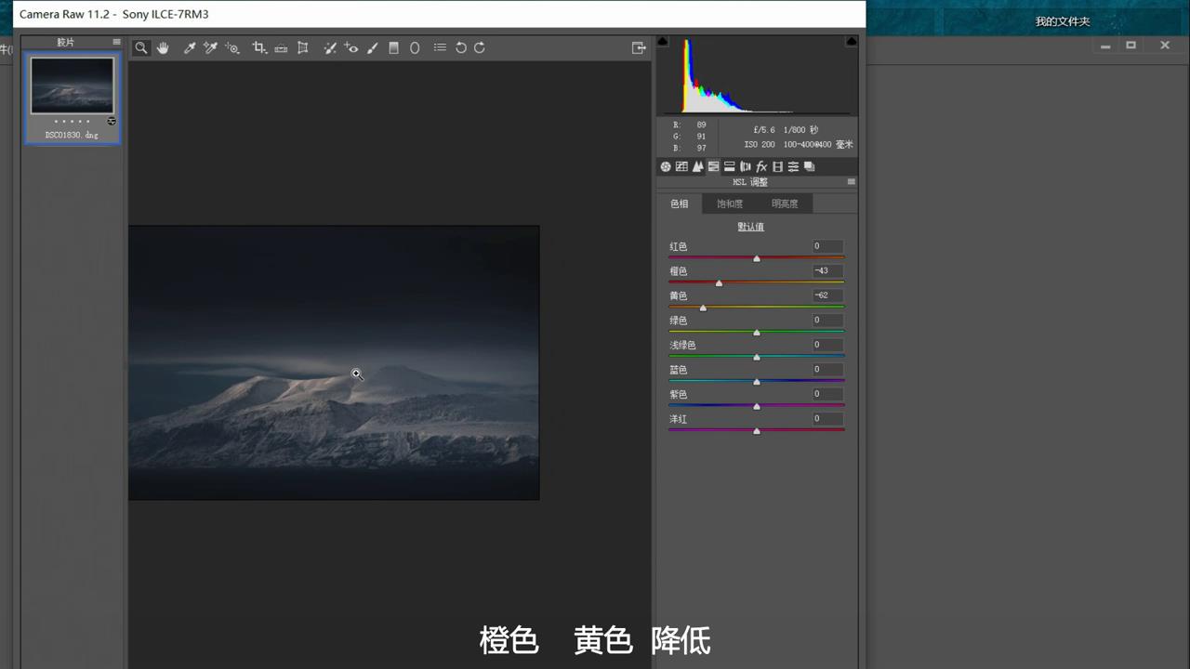1190x669 pixels.
Task: Open the filmstrip panel menu
Action: 116,42
